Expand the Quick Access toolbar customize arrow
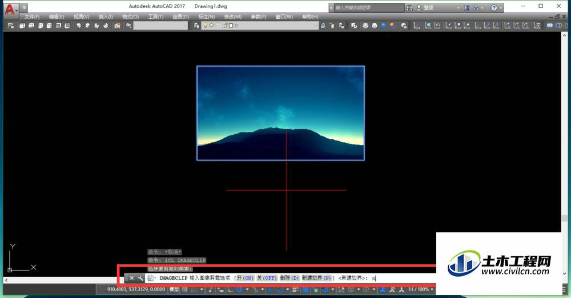The image size is (571, 298). coord(24,7)
